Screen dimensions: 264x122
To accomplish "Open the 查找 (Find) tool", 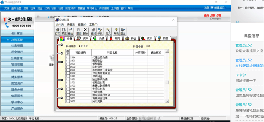I will click(x=93, y=31).
